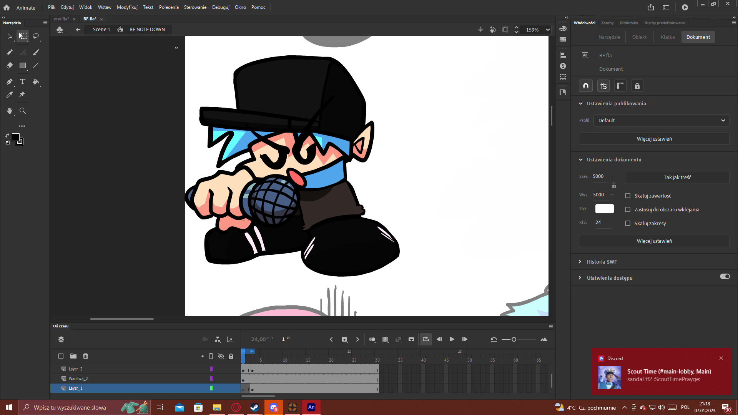This screenshot has width=738, height=415.
Task: Delete the selected layer trash icon
Action: pos(85,356)
